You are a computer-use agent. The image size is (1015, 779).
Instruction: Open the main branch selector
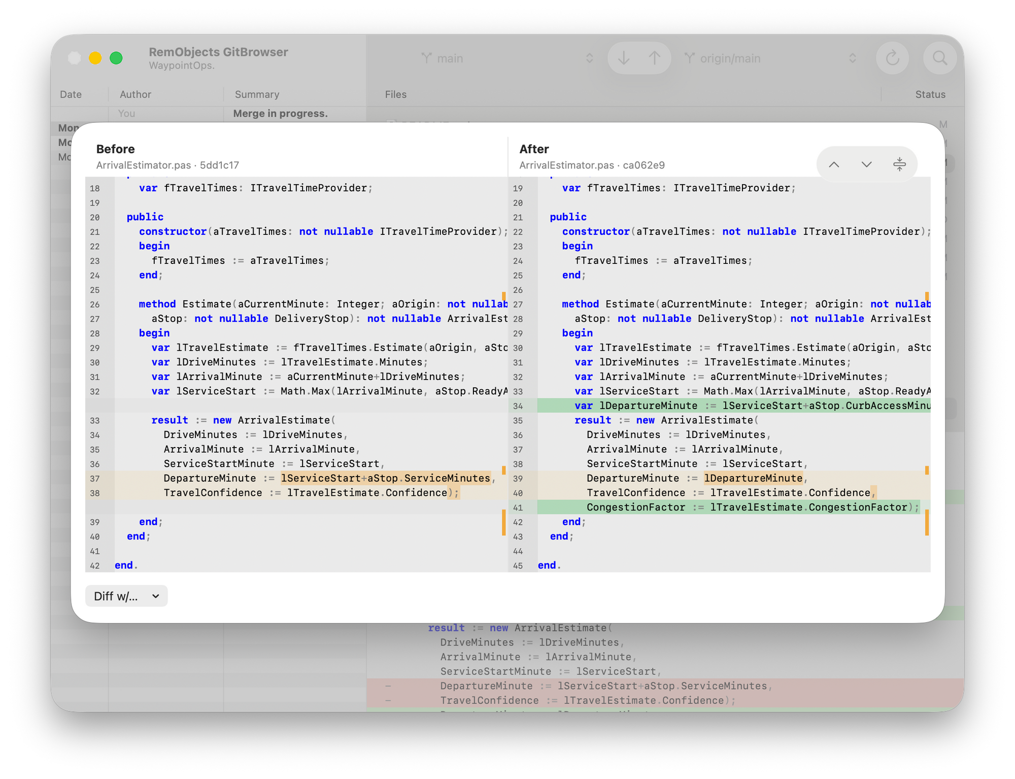[507, 58]
